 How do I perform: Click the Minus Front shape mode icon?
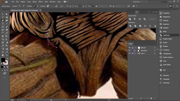(x=135, y=19)
